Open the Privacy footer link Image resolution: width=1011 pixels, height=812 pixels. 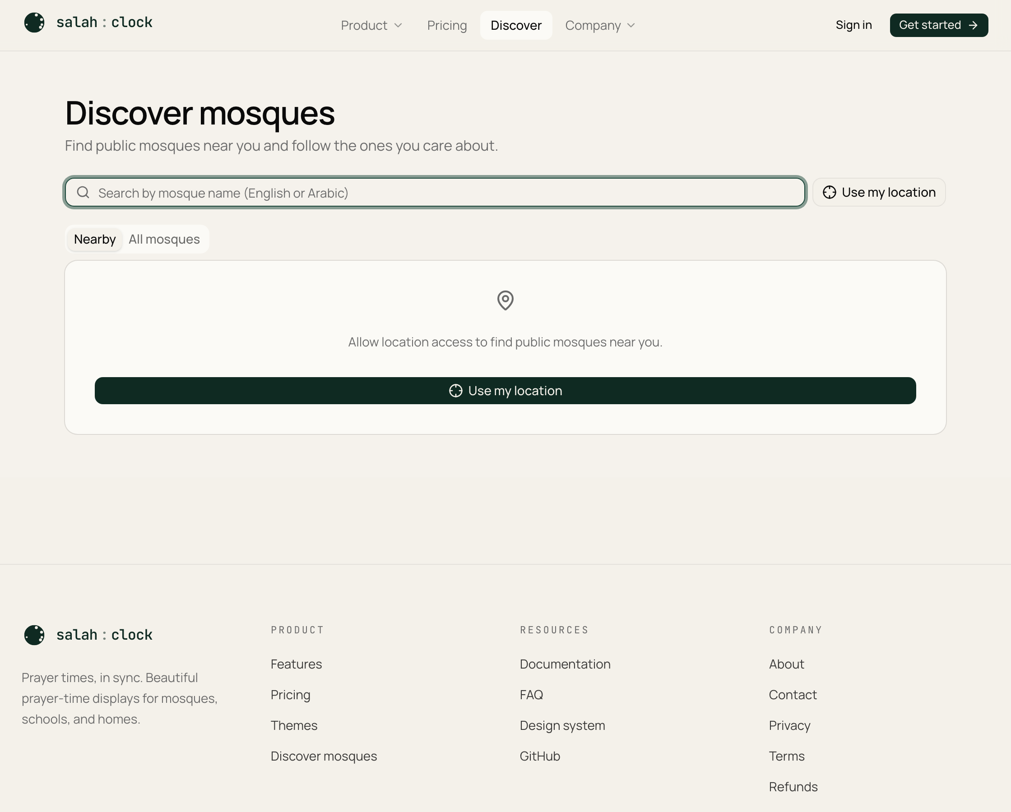pos(790,725)
